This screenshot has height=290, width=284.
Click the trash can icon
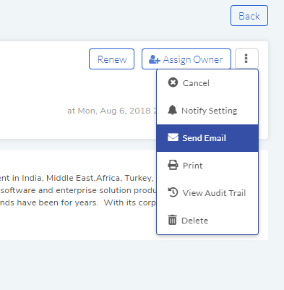172,220
